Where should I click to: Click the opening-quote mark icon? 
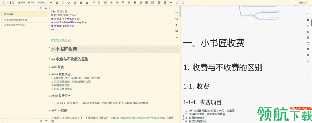87,2
